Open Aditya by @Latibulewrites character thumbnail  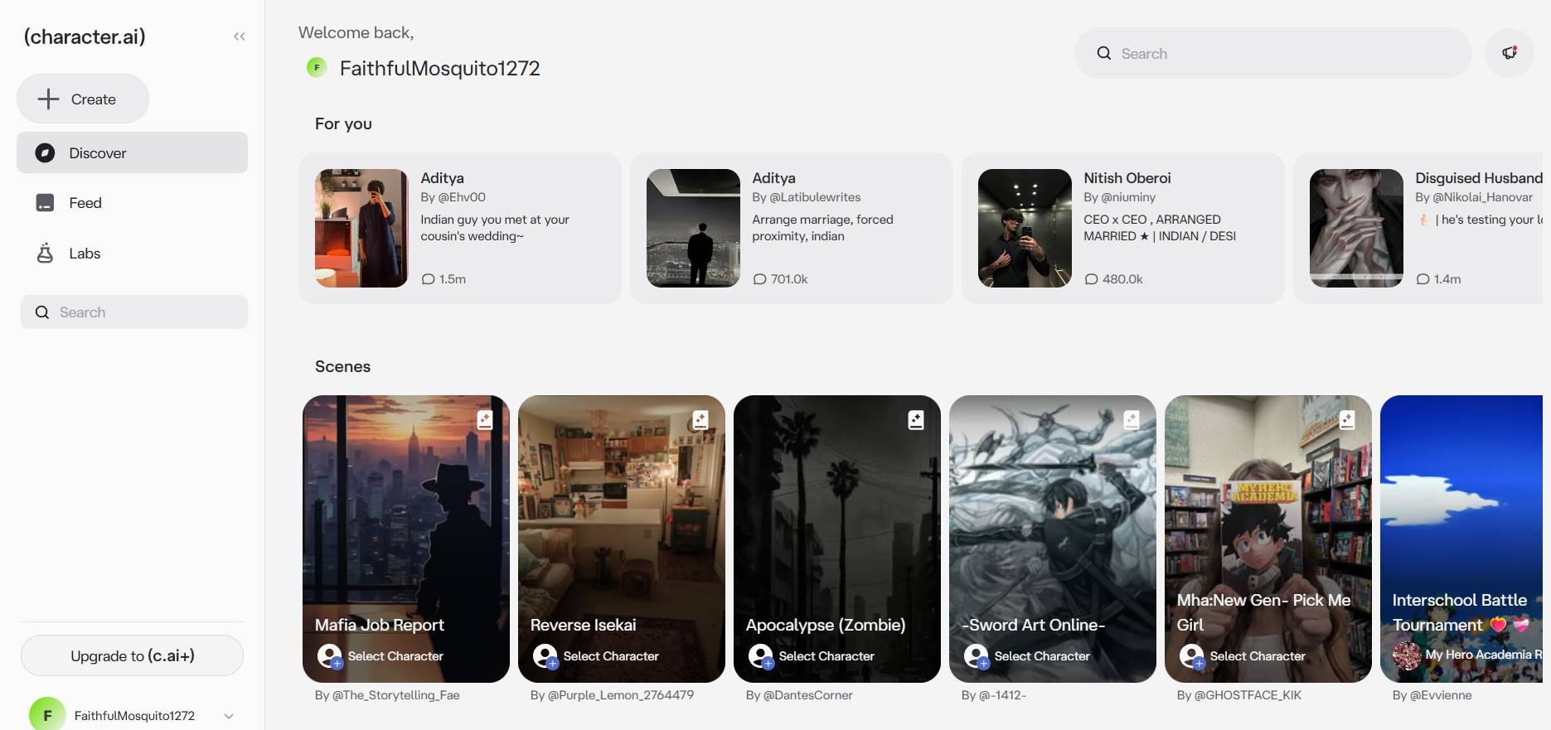(693, 228)
